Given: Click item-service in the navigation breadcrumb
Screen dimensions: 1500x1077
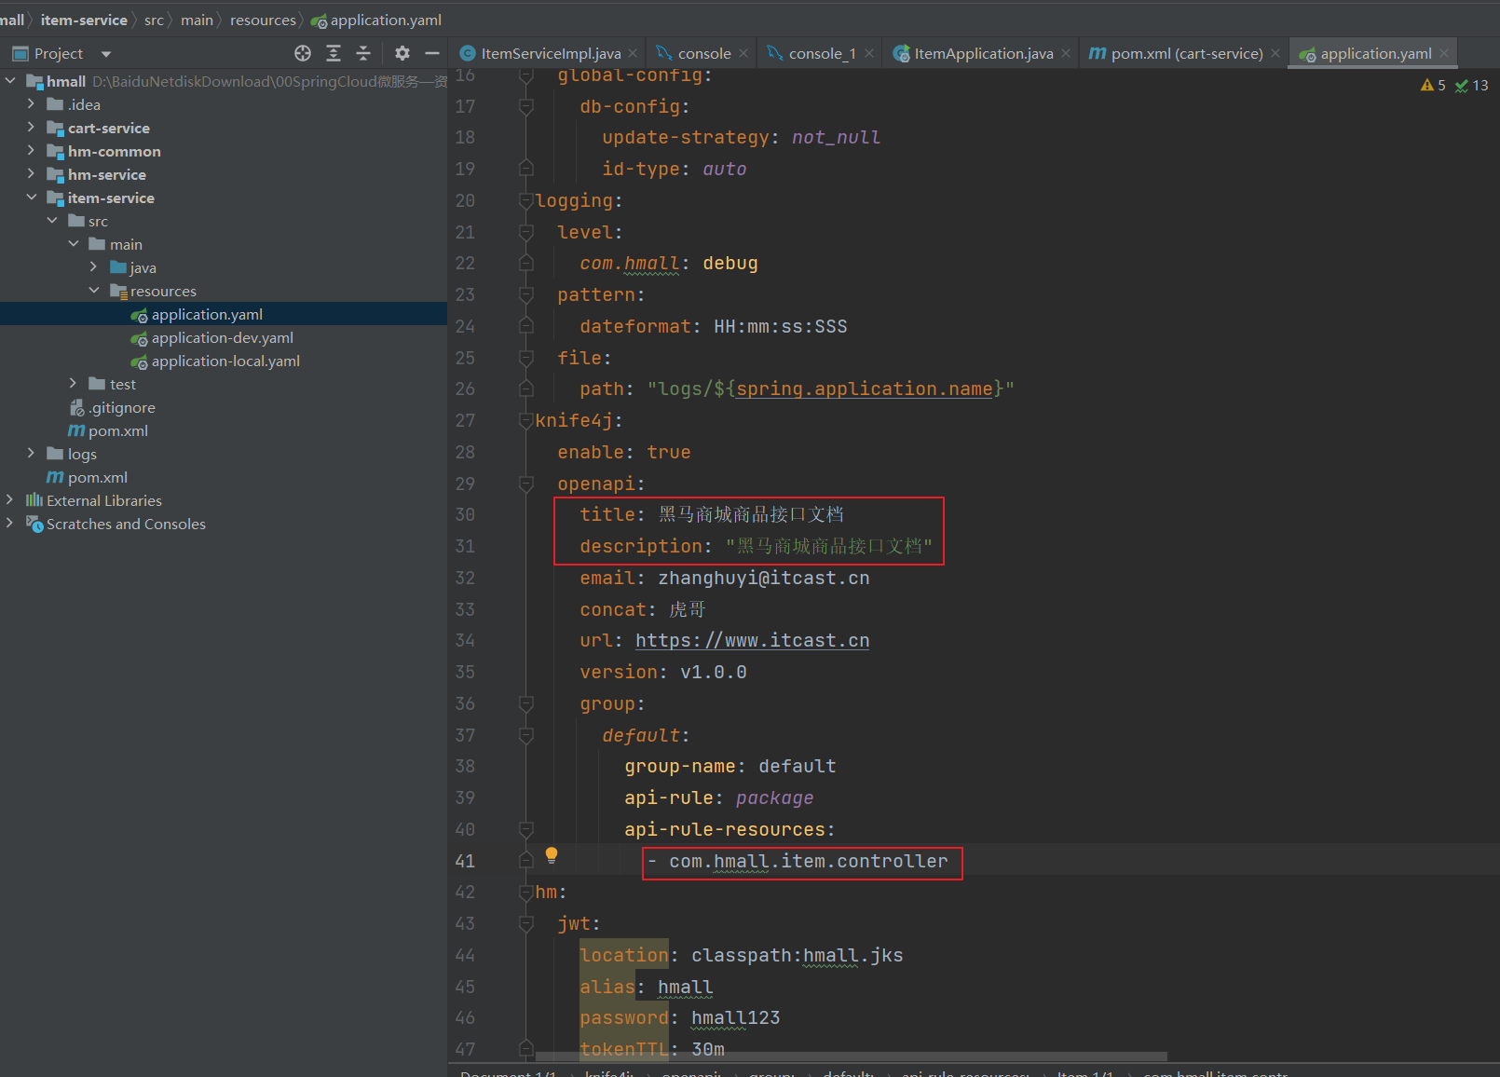Looking at the screenshot, I should coord(84,20).
